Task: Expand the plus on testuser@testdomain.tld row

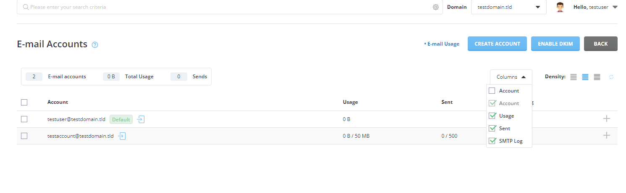Action: point(606,118)
